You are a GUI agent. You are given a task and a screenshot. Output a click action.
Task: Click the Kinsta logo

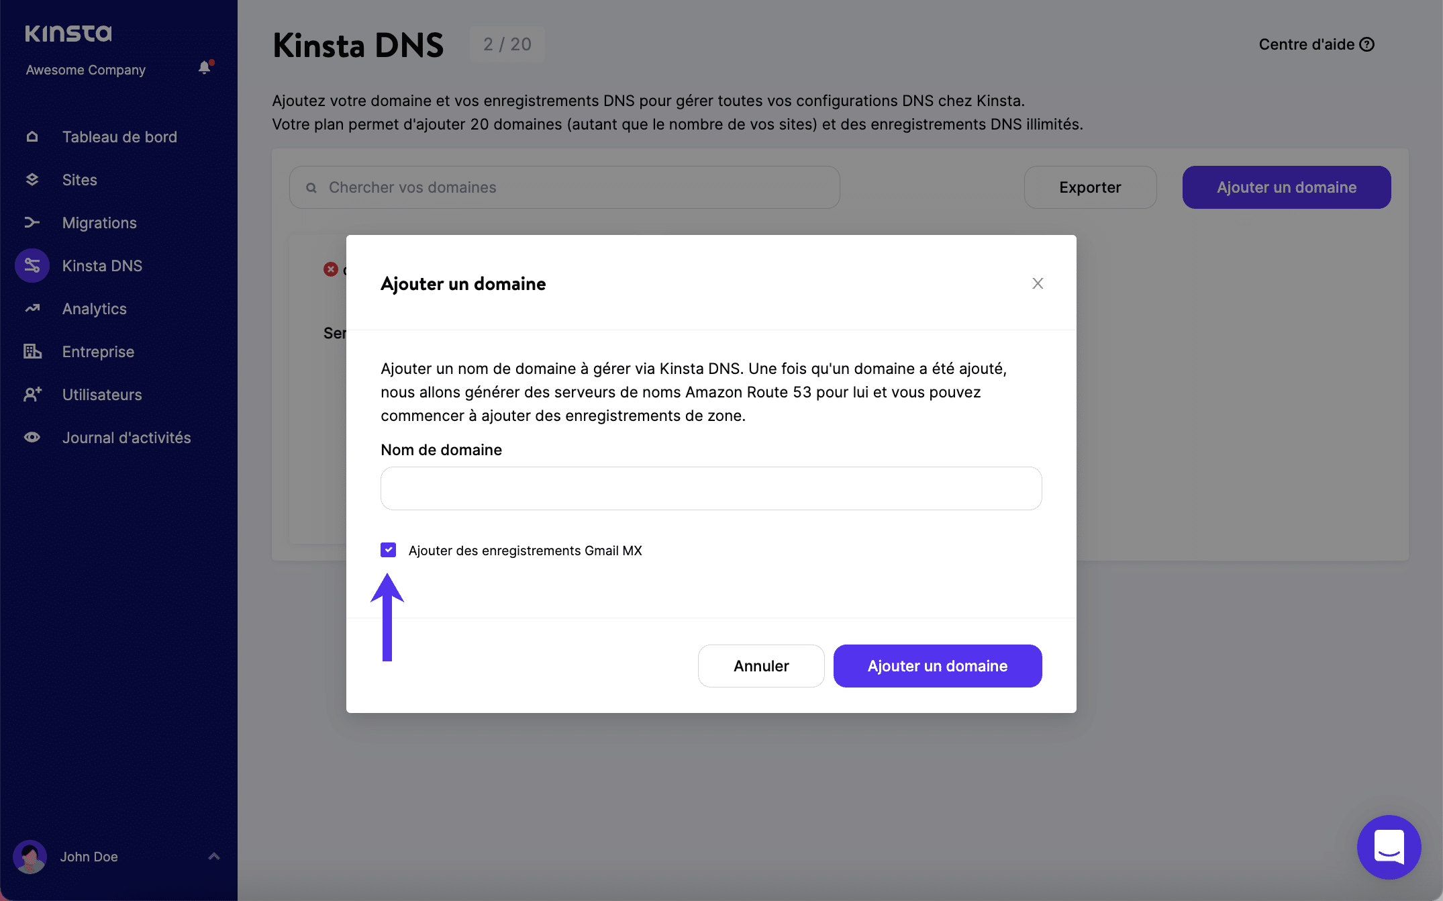pos(68,33)
